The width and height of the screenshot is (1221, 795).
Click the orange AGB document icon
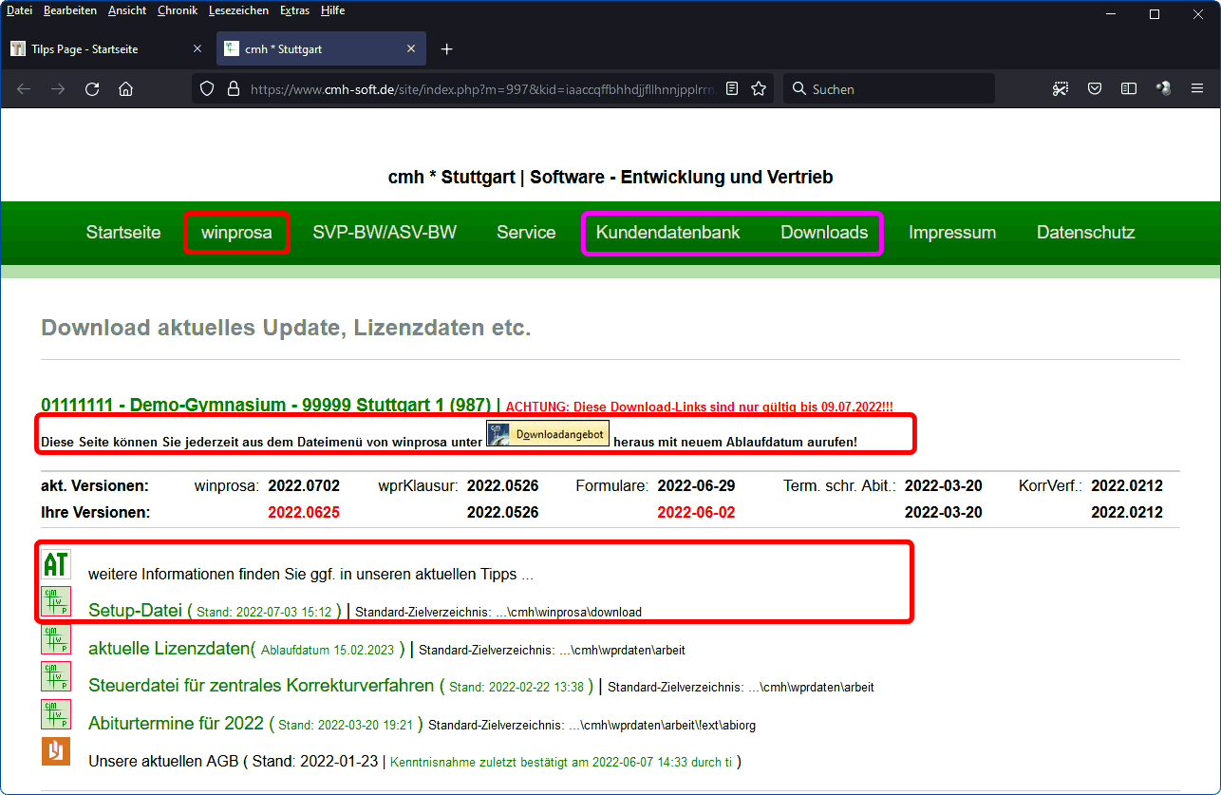pyautogui.click(x=56, y=751)
